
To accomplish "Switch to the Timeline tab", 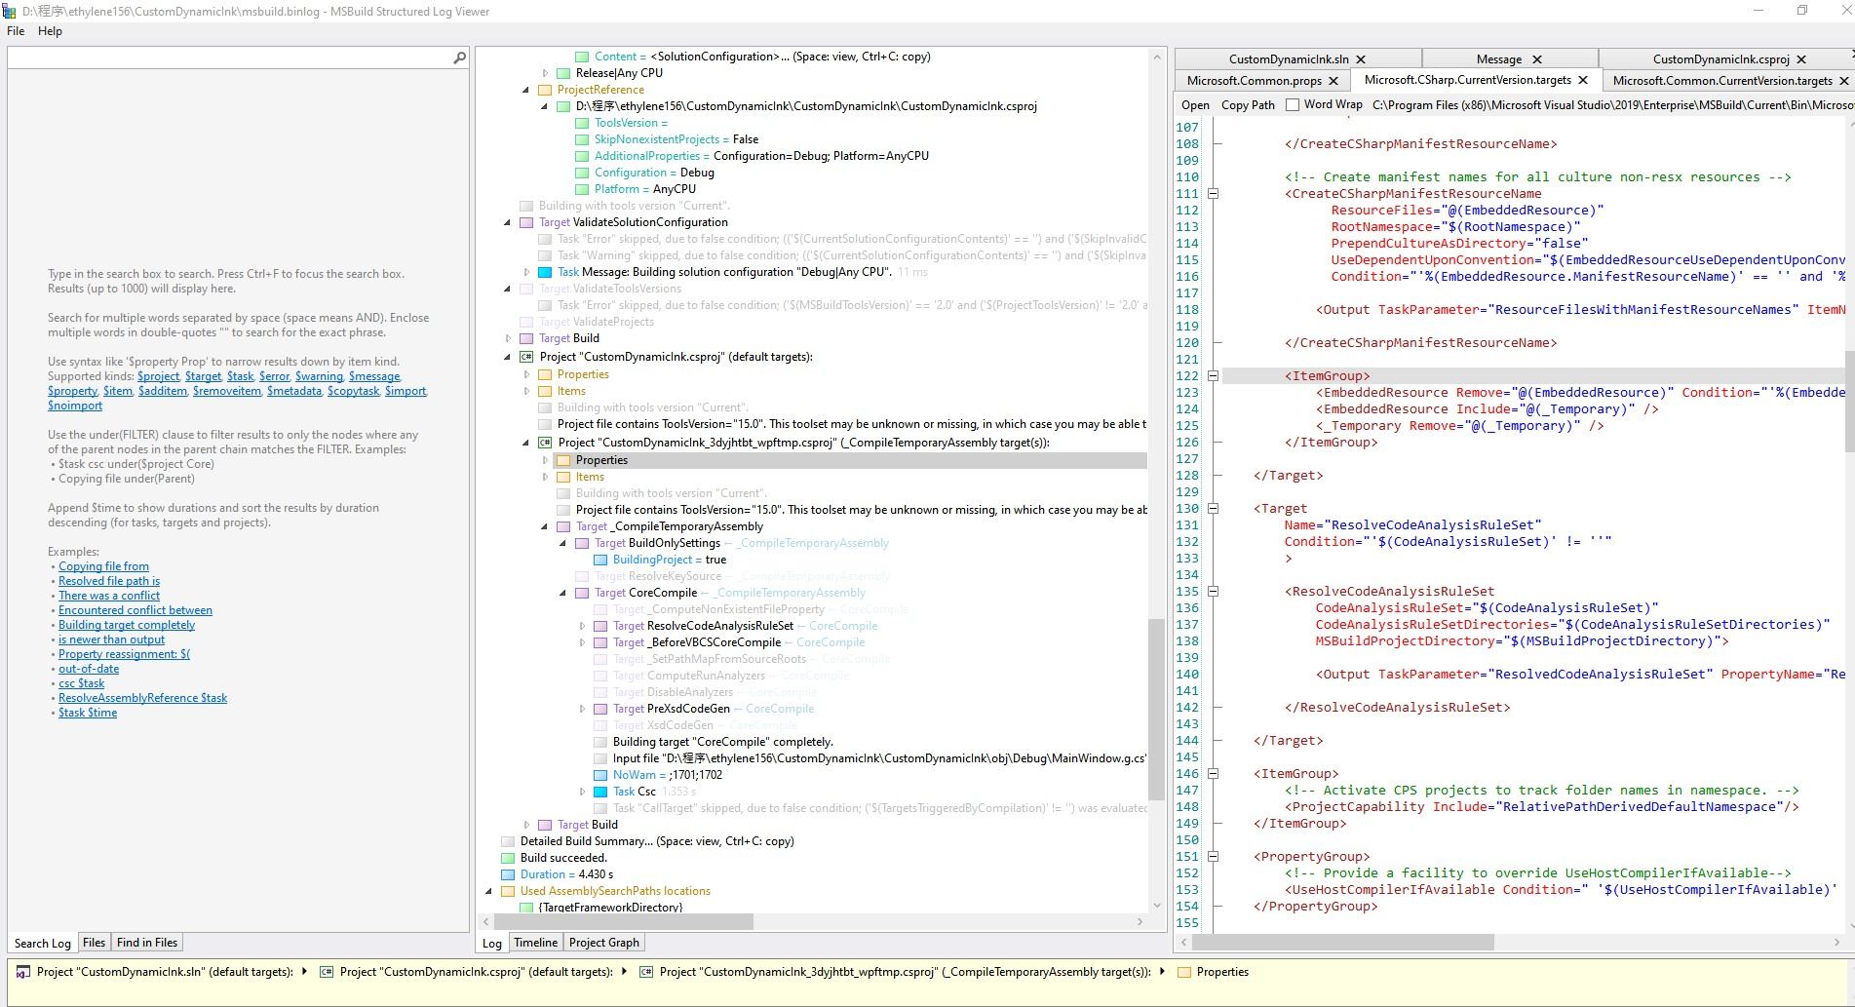I will point(535,943).
